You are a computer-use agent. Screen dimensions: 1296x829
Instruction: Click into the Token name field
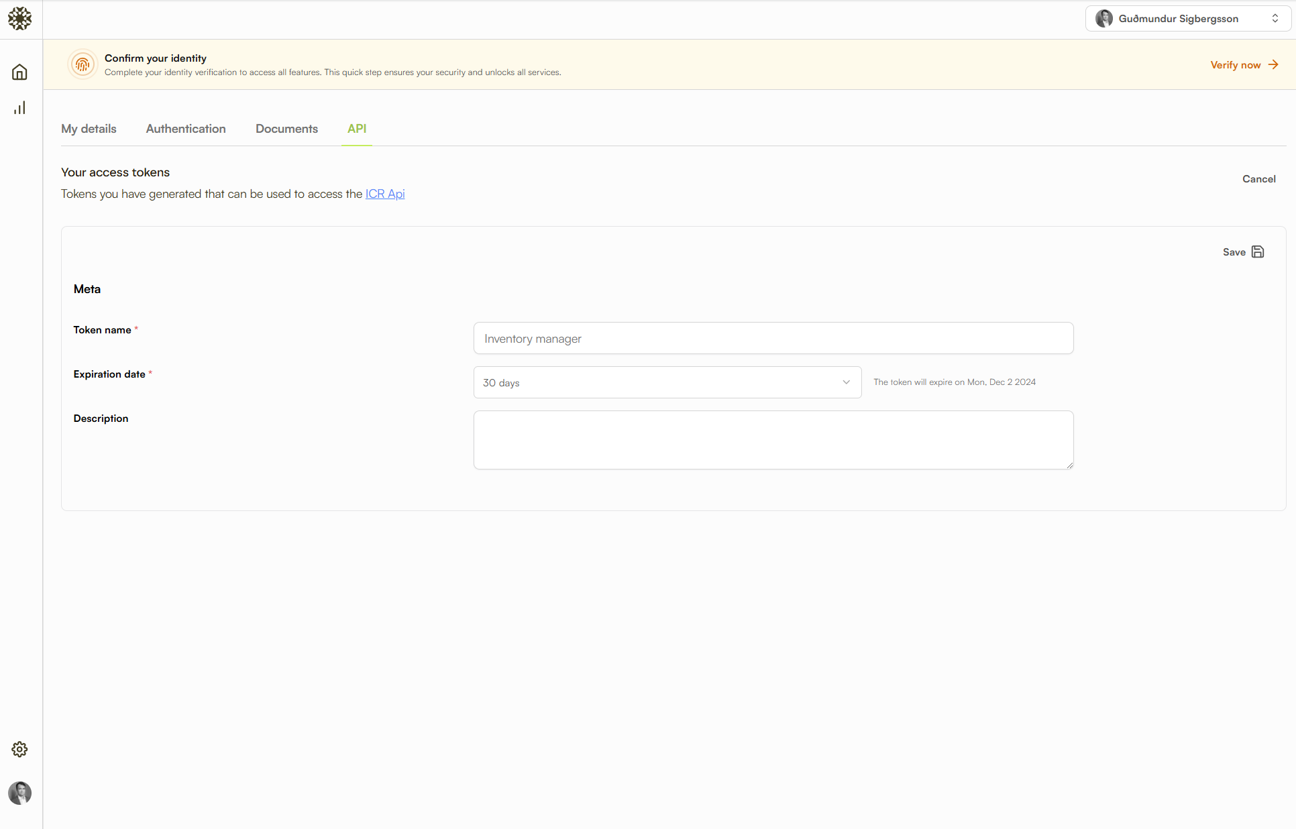pos(773,339)
